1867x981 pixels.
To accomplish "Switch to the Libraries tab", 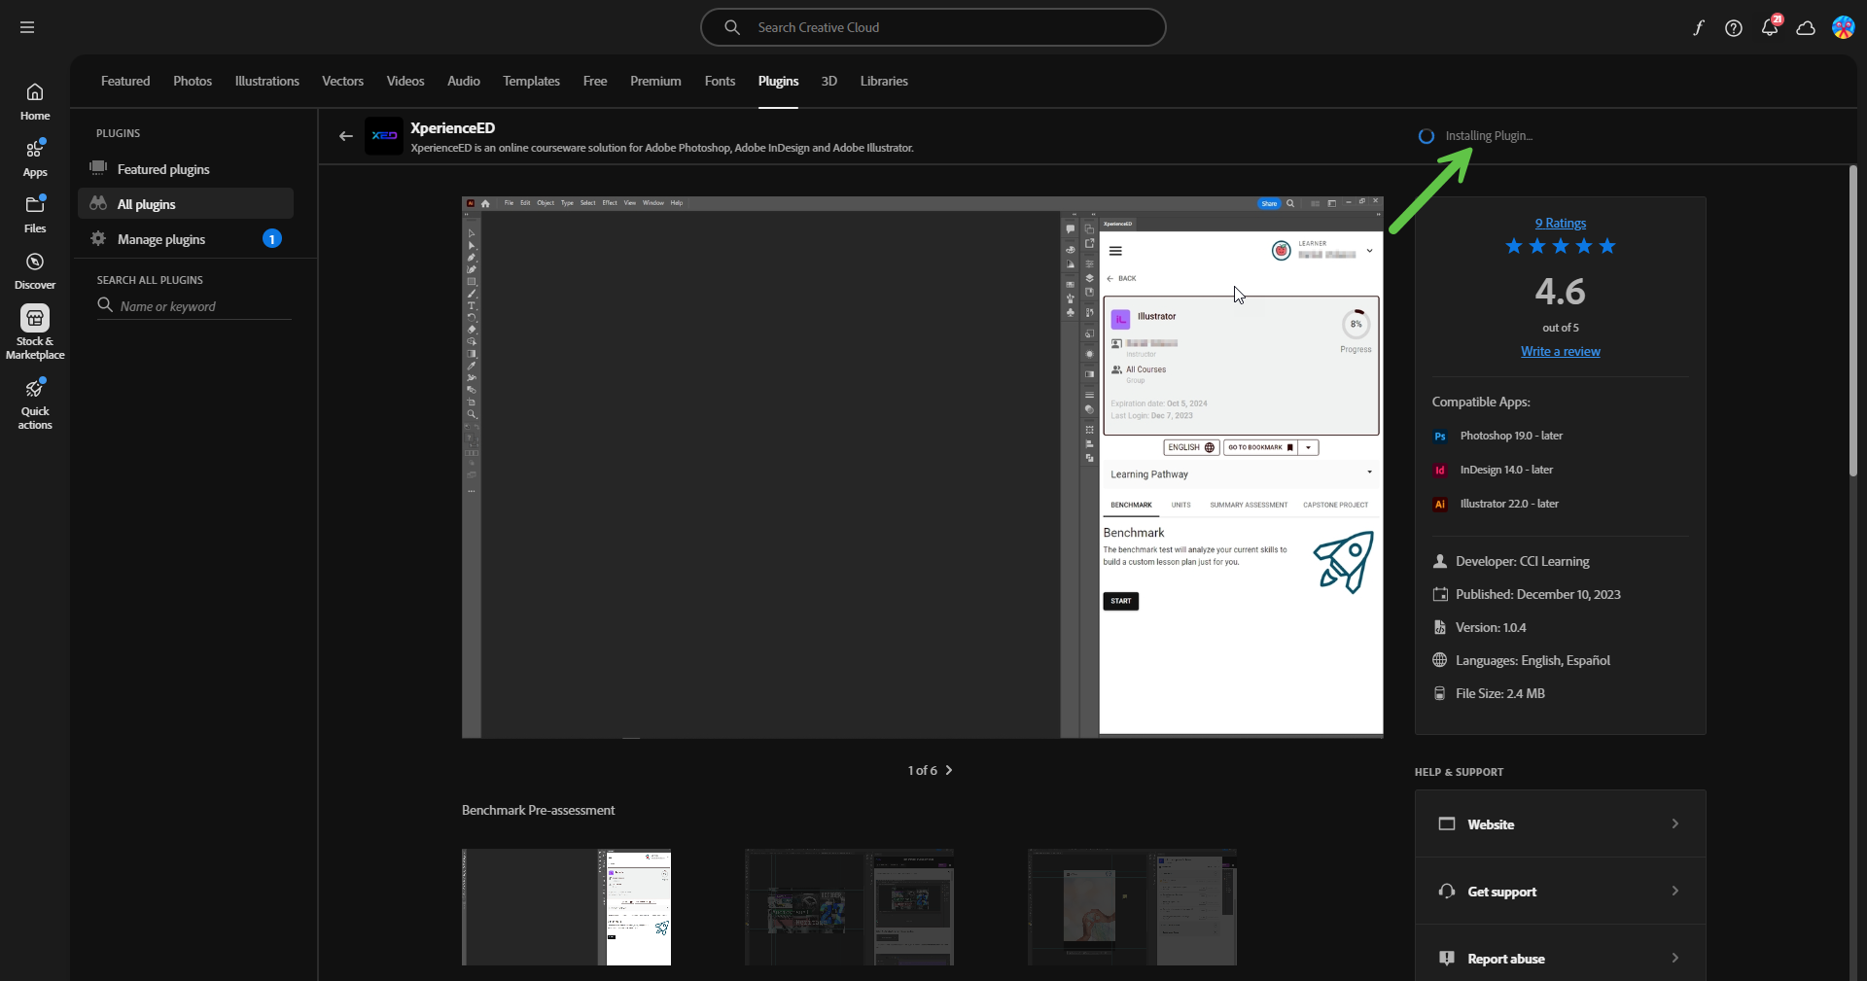I will tap(884, 81).
